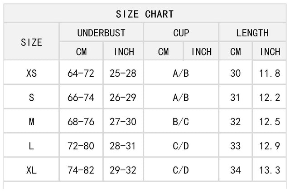This screenshot has height=192, width=290.
Task: Click the LENGTH column header
Action: 252,33
